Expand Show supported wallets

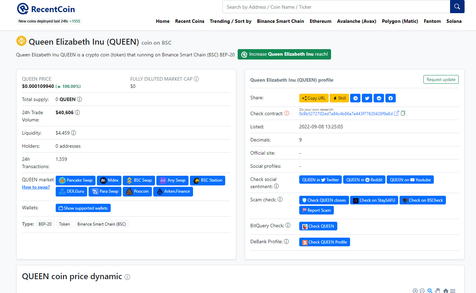coord(83,208)
